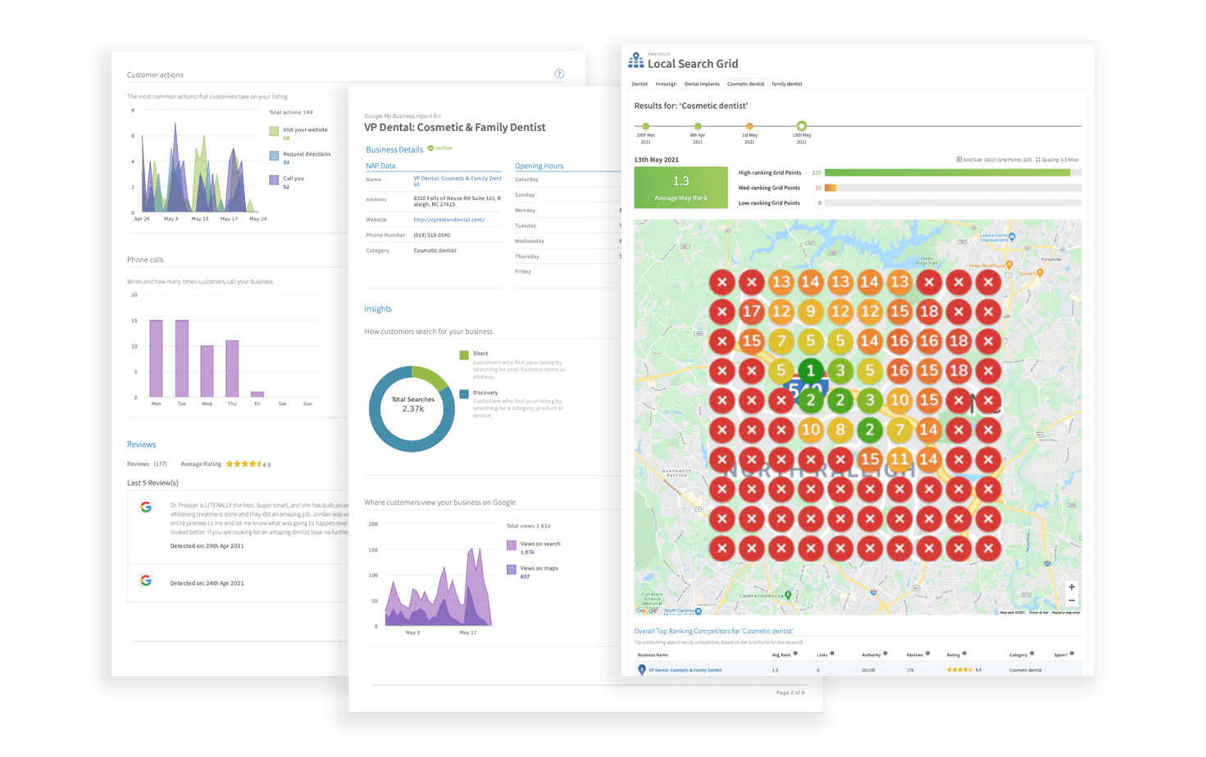This screenshot has width=1206, height=757.
Task: Select the 13th May 2021 timeline point
Action: point(802,126)
